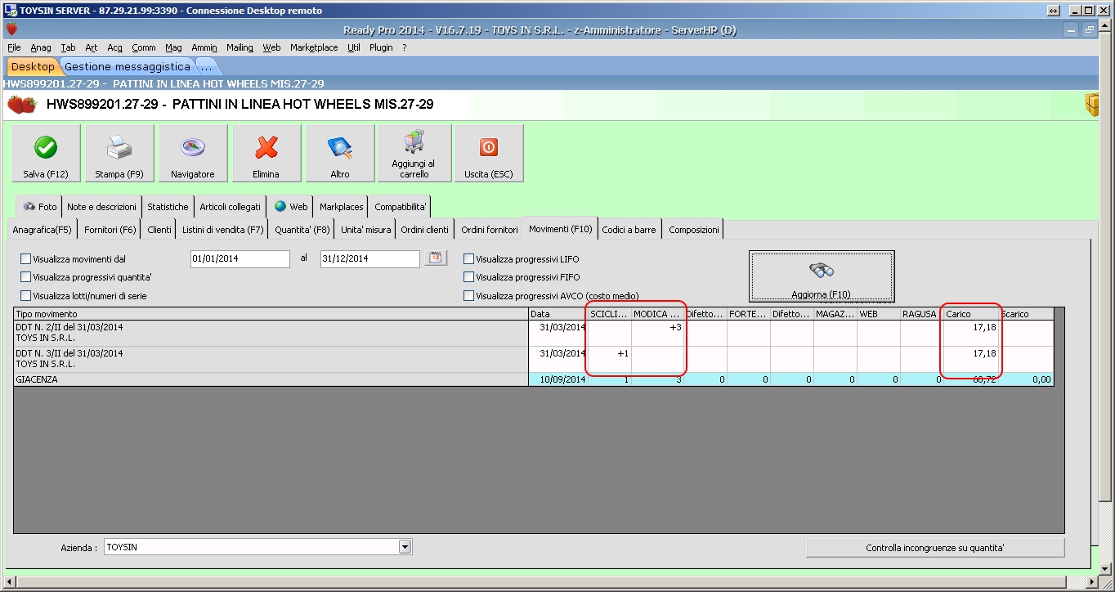Expand the Azienda TOYSIN dropdown
This screenshot has height=592, width=1115.
[405, 547]
